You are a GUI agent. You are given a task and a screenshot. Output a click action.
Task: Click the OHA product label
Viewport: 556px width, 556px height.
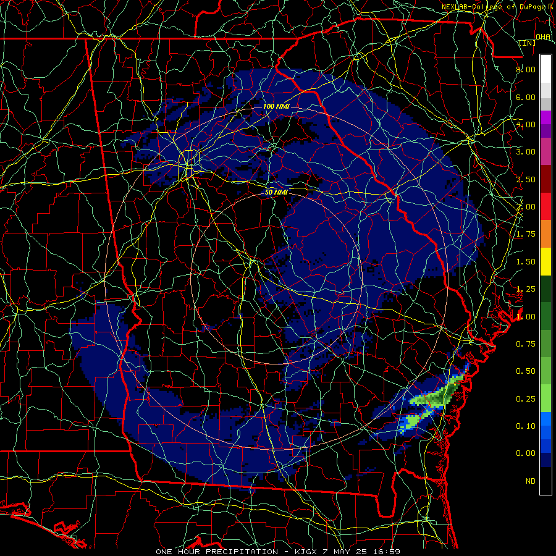(543, 36)
